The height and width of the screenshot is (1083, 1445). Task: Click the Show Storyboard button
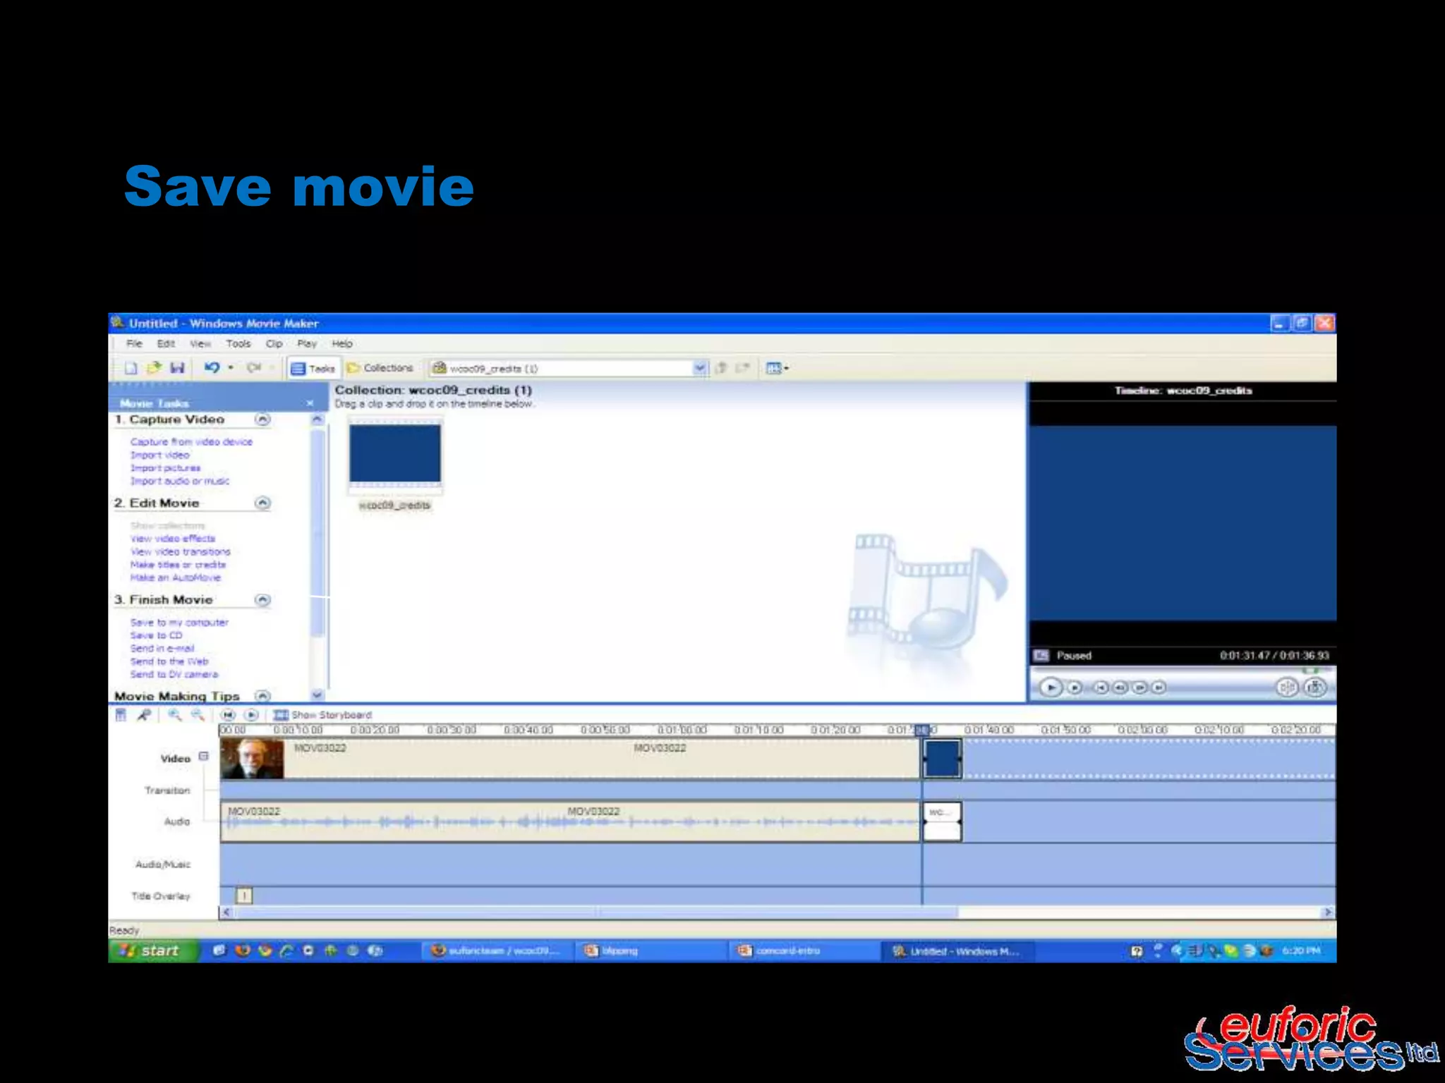click(322, 715)
